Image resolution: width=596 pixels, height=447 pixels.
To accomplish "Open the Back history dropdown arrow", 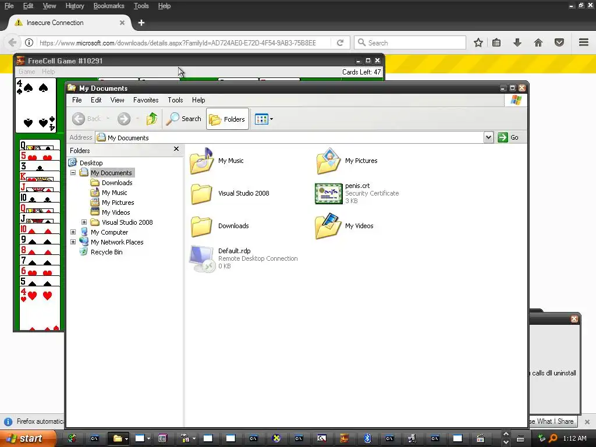I will coord(108,119).
